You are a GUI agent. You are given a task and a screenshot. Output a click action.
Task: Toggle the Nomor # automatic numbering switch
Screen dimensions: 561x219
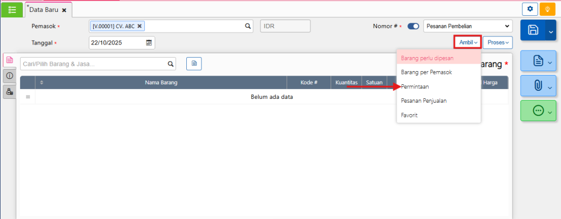point(413,26)
